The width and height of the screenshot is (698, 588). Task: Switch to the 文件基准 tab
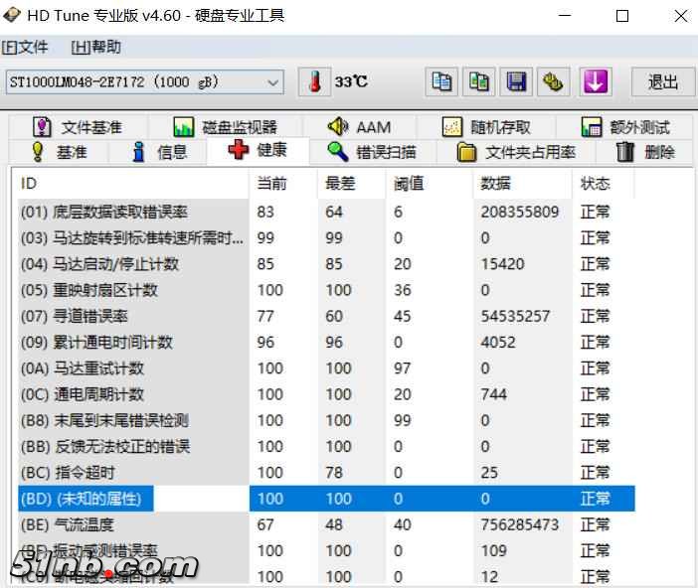(x=78, y=127)
